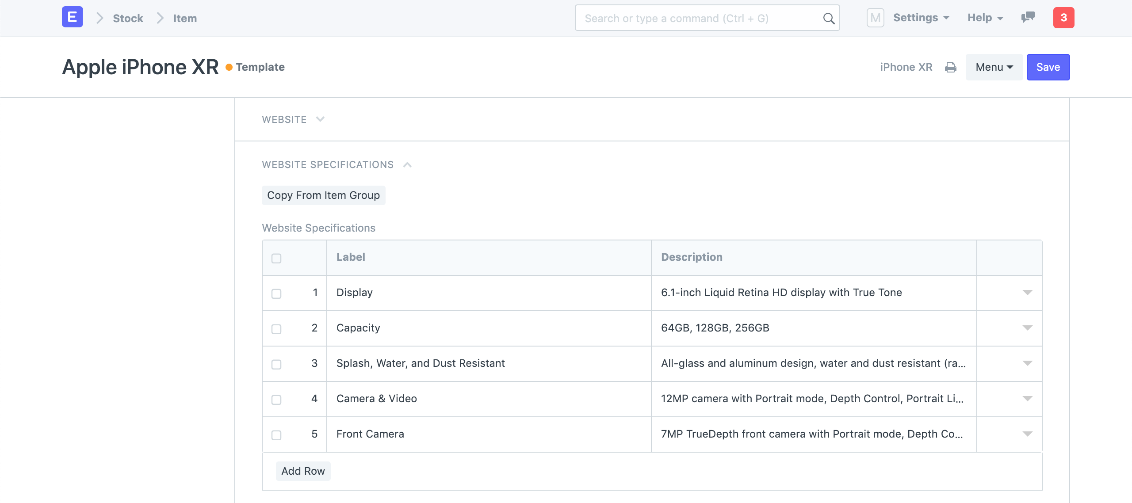Open the Front Camera row edit arrow
The width and height of the screenshot is (1132, 503).
point(1027,434)
